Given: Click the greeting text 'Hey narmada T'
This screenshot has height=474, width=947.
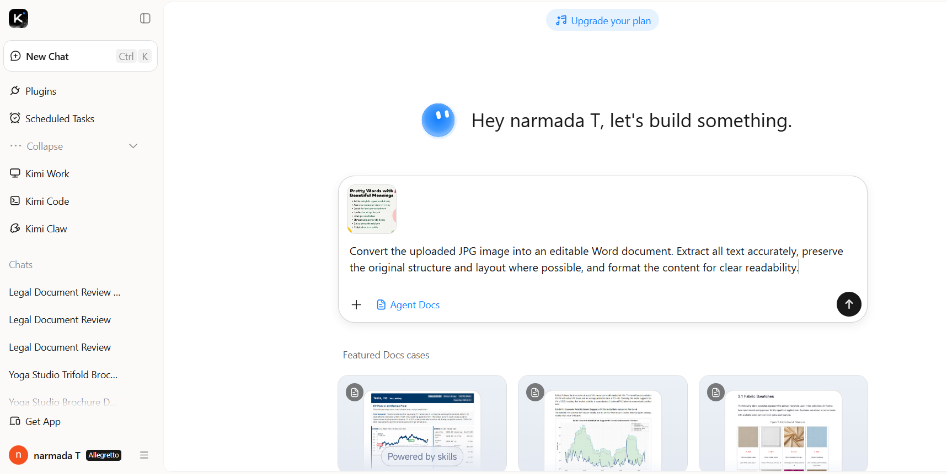Looking at the screenshot, I should pyautogui.click(x=537, y=121).
